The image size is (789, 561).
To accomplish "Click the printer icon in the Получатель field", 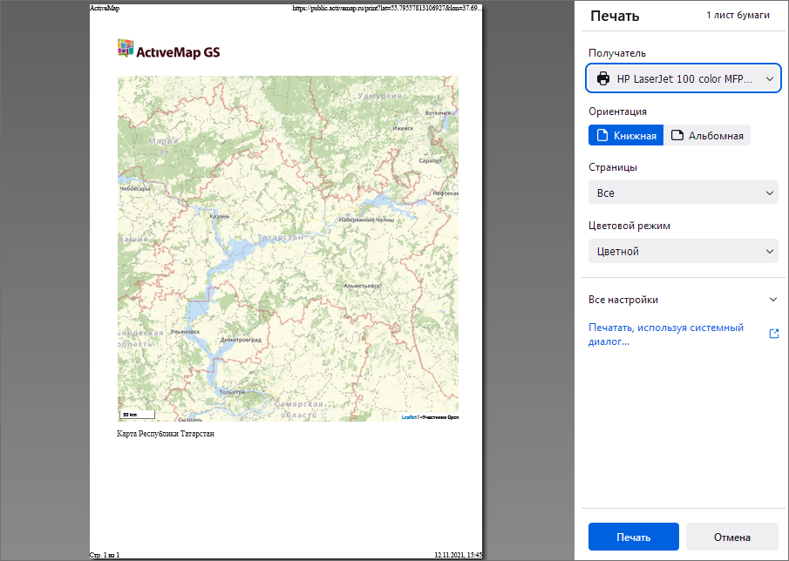I will (x=603, y=79).
